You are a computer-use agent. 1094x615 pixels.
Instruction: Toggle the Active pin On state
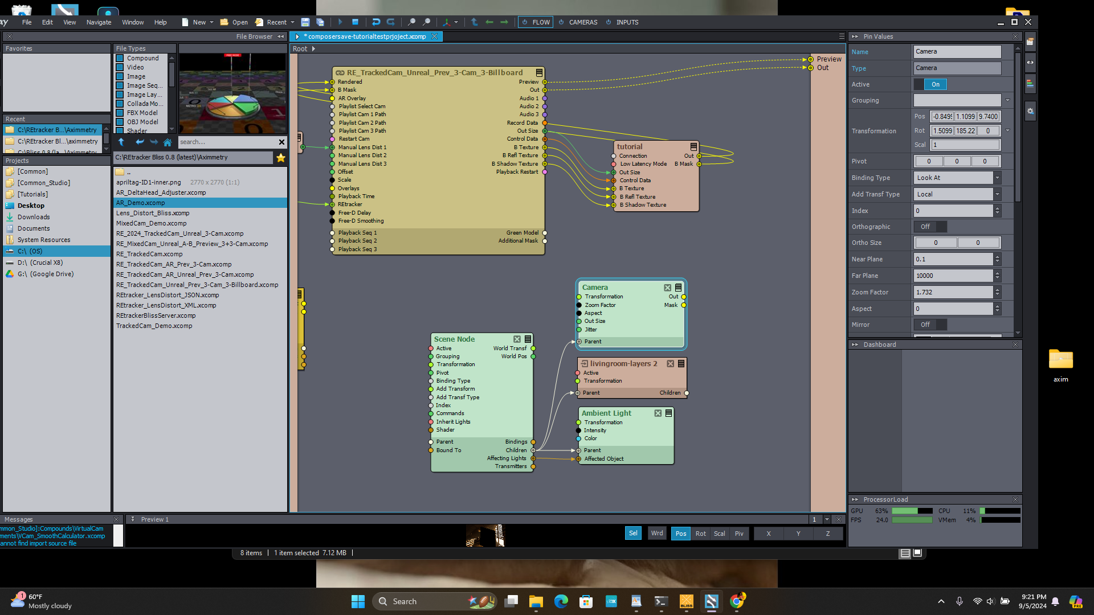[936, 83]
